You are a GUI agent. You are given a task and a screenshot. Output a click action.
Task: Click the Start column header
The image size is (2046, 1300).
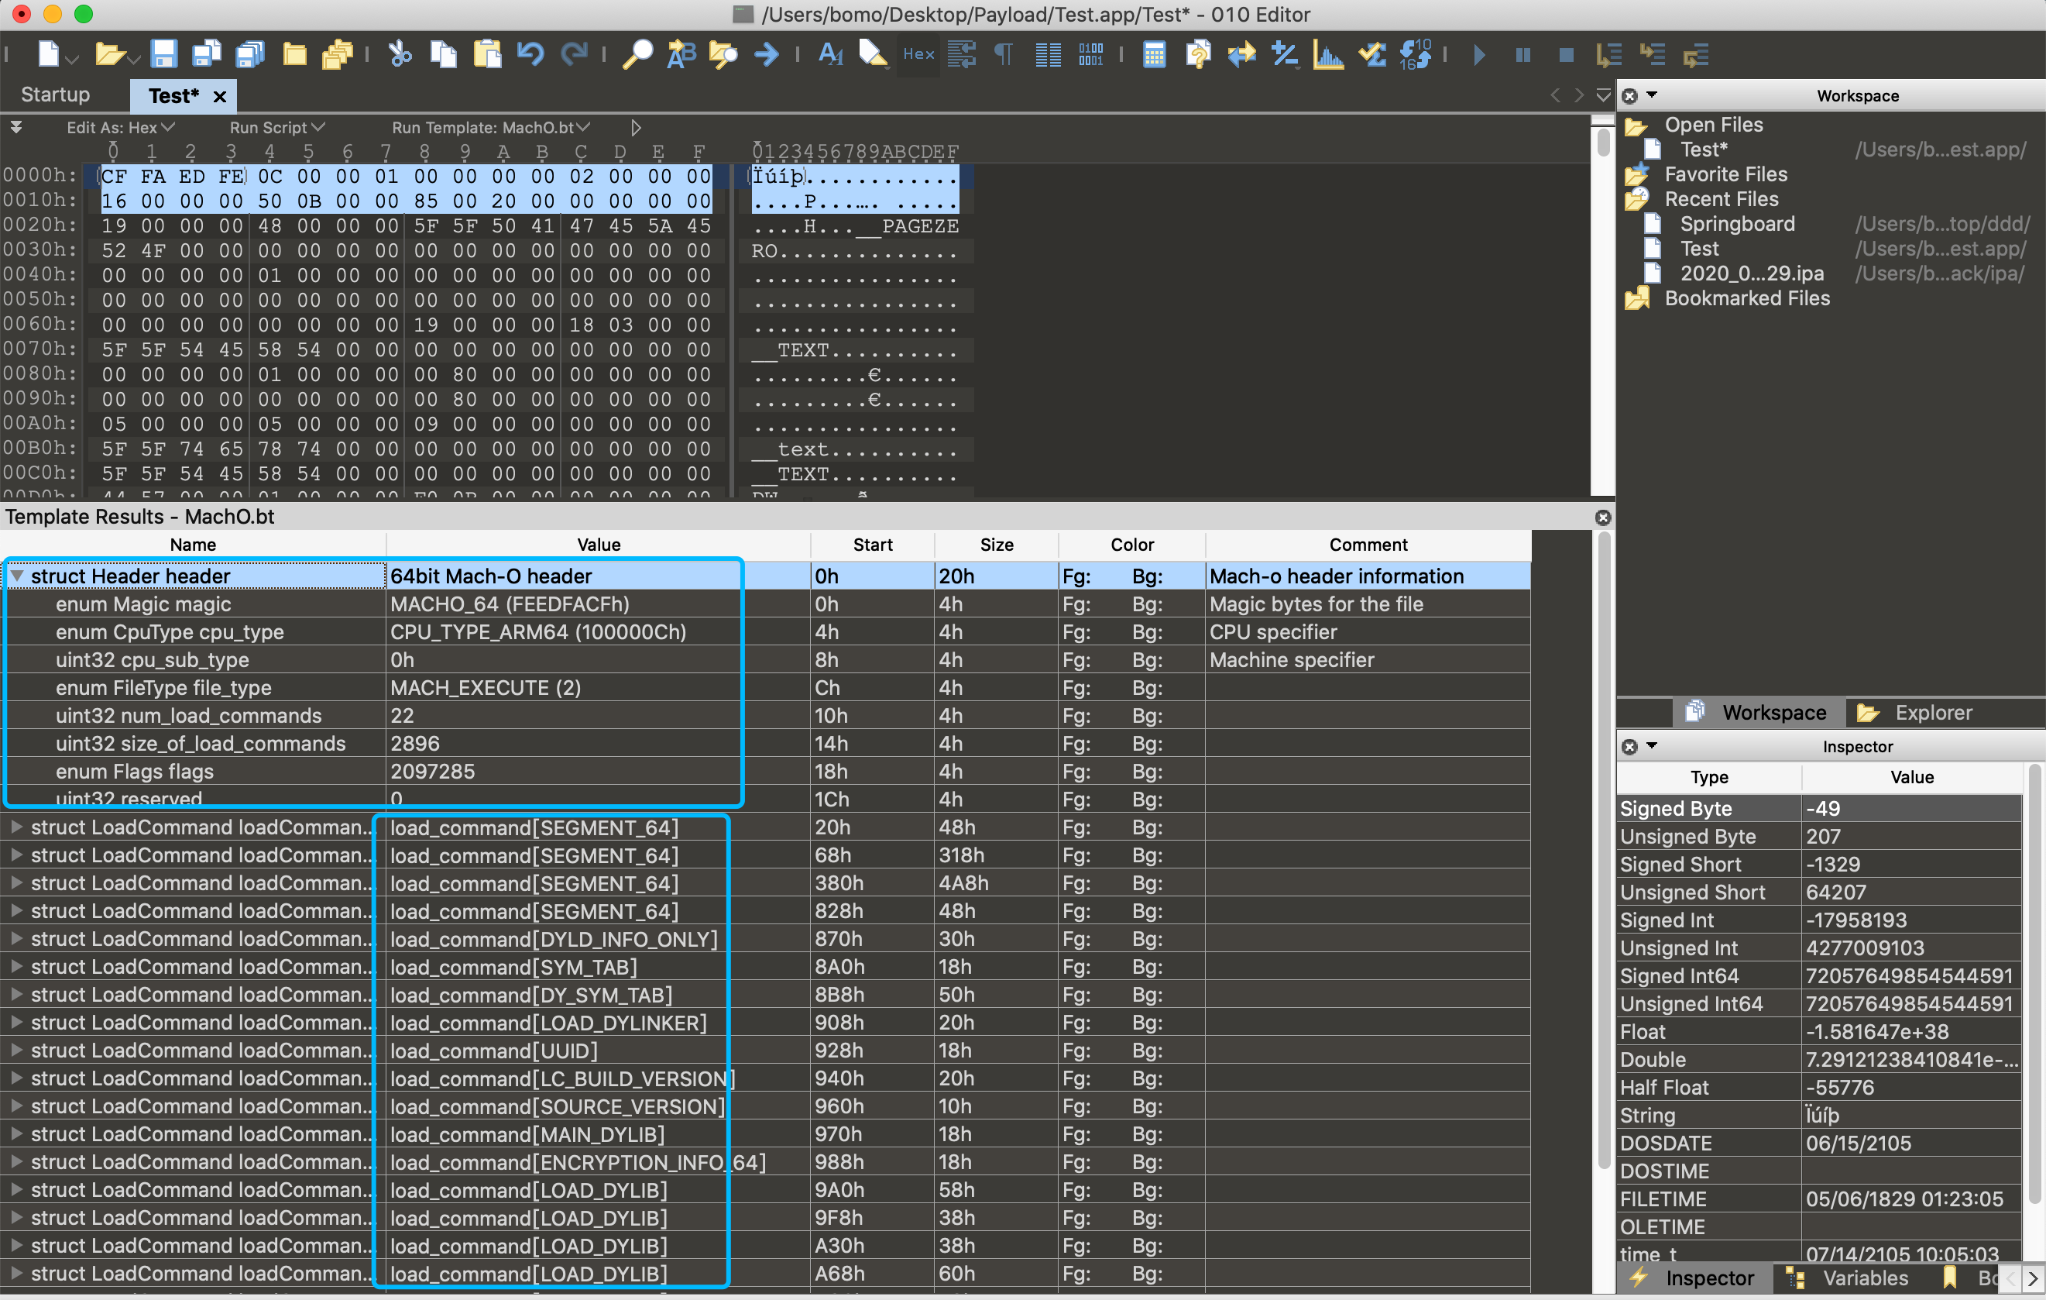pos(873,544)
